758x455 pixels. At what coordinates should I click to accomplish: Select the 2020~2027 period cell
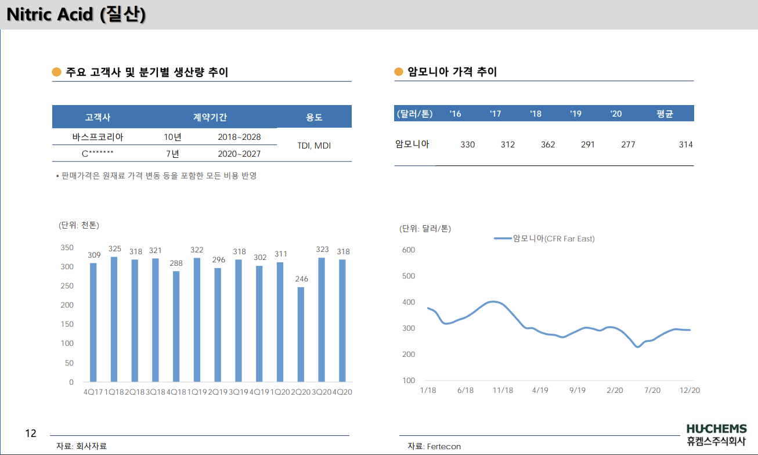click(239, 153)
